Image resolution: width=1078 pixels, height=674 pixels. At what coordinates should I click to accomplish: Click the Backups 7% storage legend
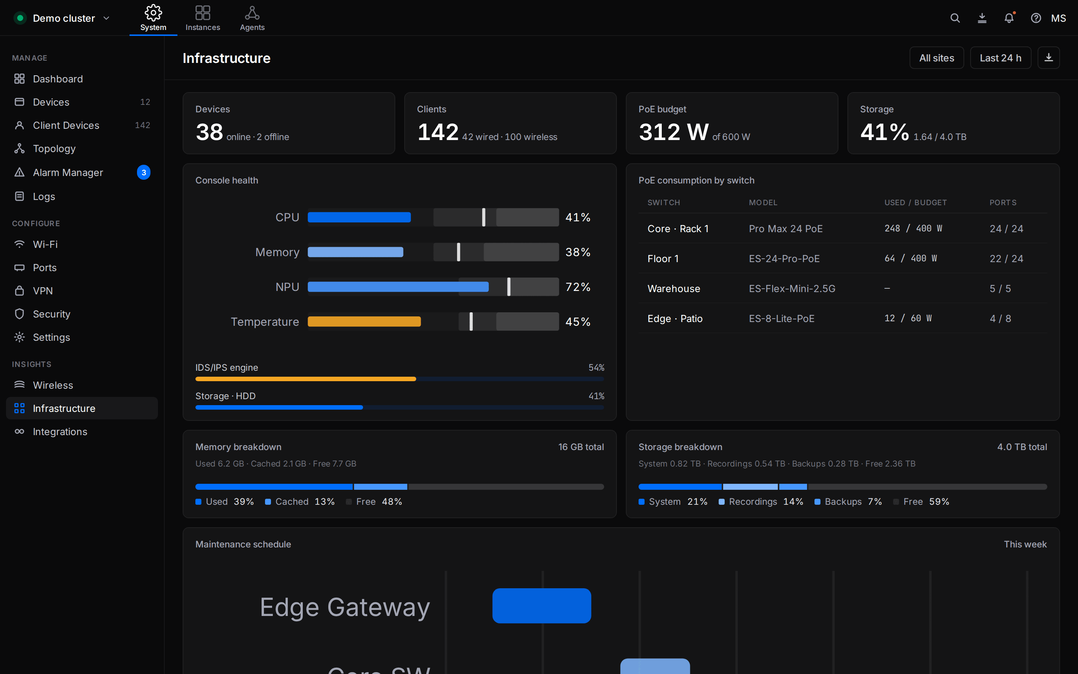click(848, 501)
